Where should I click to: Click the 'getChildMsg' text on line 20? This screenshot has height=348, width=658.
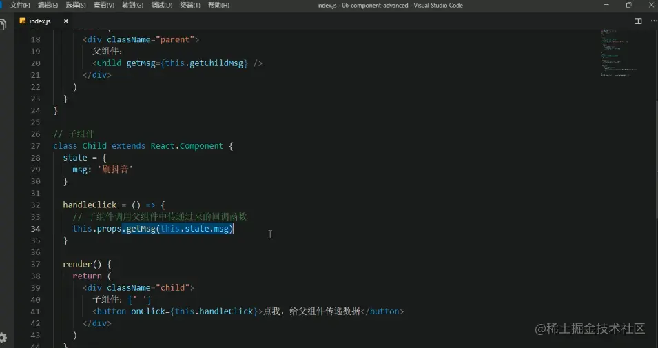click(x=216, y=63)
